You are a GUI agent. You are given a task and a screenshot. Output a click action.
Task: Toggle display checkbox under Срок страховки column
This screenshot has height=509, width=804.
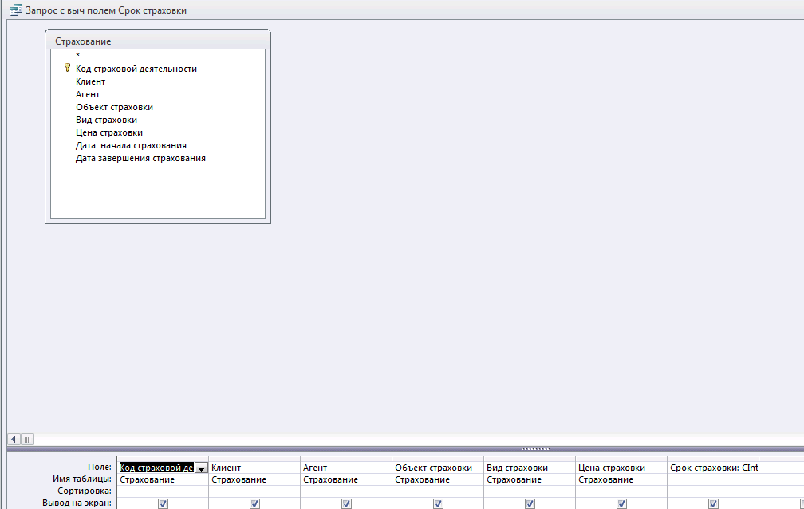713,503
